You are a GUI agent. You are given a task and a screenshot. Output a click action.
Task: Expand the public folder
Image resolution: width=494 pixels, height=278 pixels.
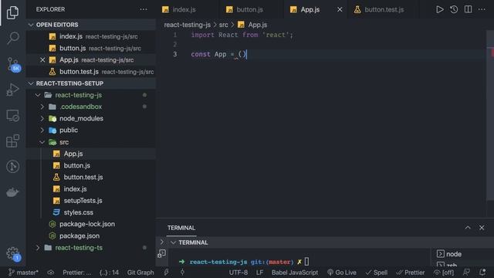[x=91, y=131]
